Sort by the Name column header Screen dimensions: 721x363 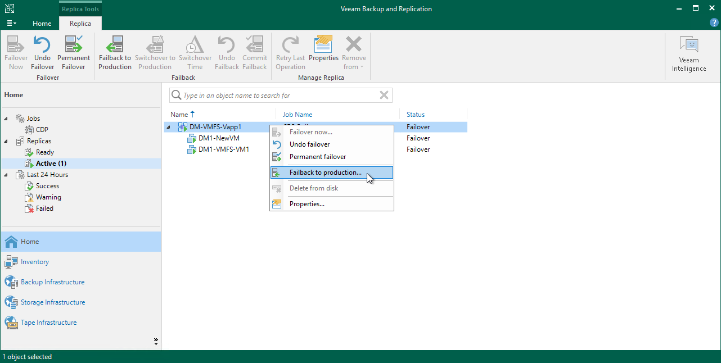[x=180, y=115]
